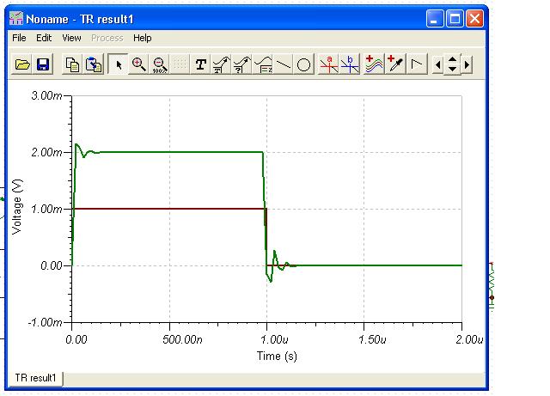Select the pointer arrow tool

(x=119, y=64)
